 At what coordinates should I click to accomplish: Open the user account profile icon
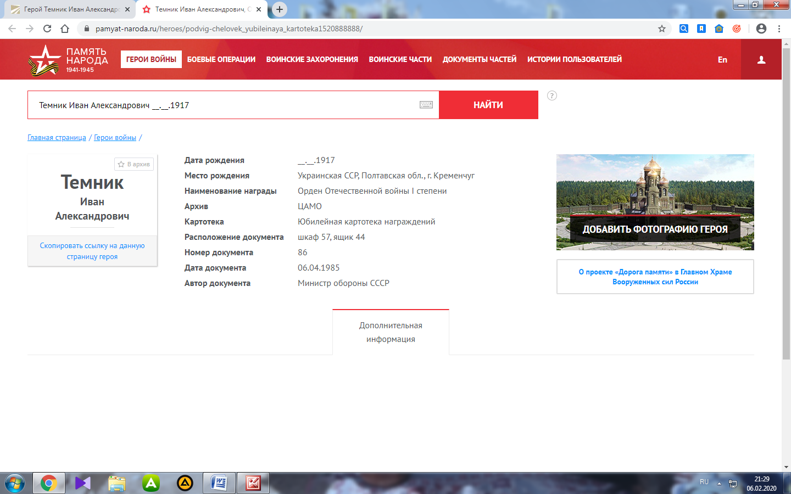pyautogui.click(x=761, y=60)
